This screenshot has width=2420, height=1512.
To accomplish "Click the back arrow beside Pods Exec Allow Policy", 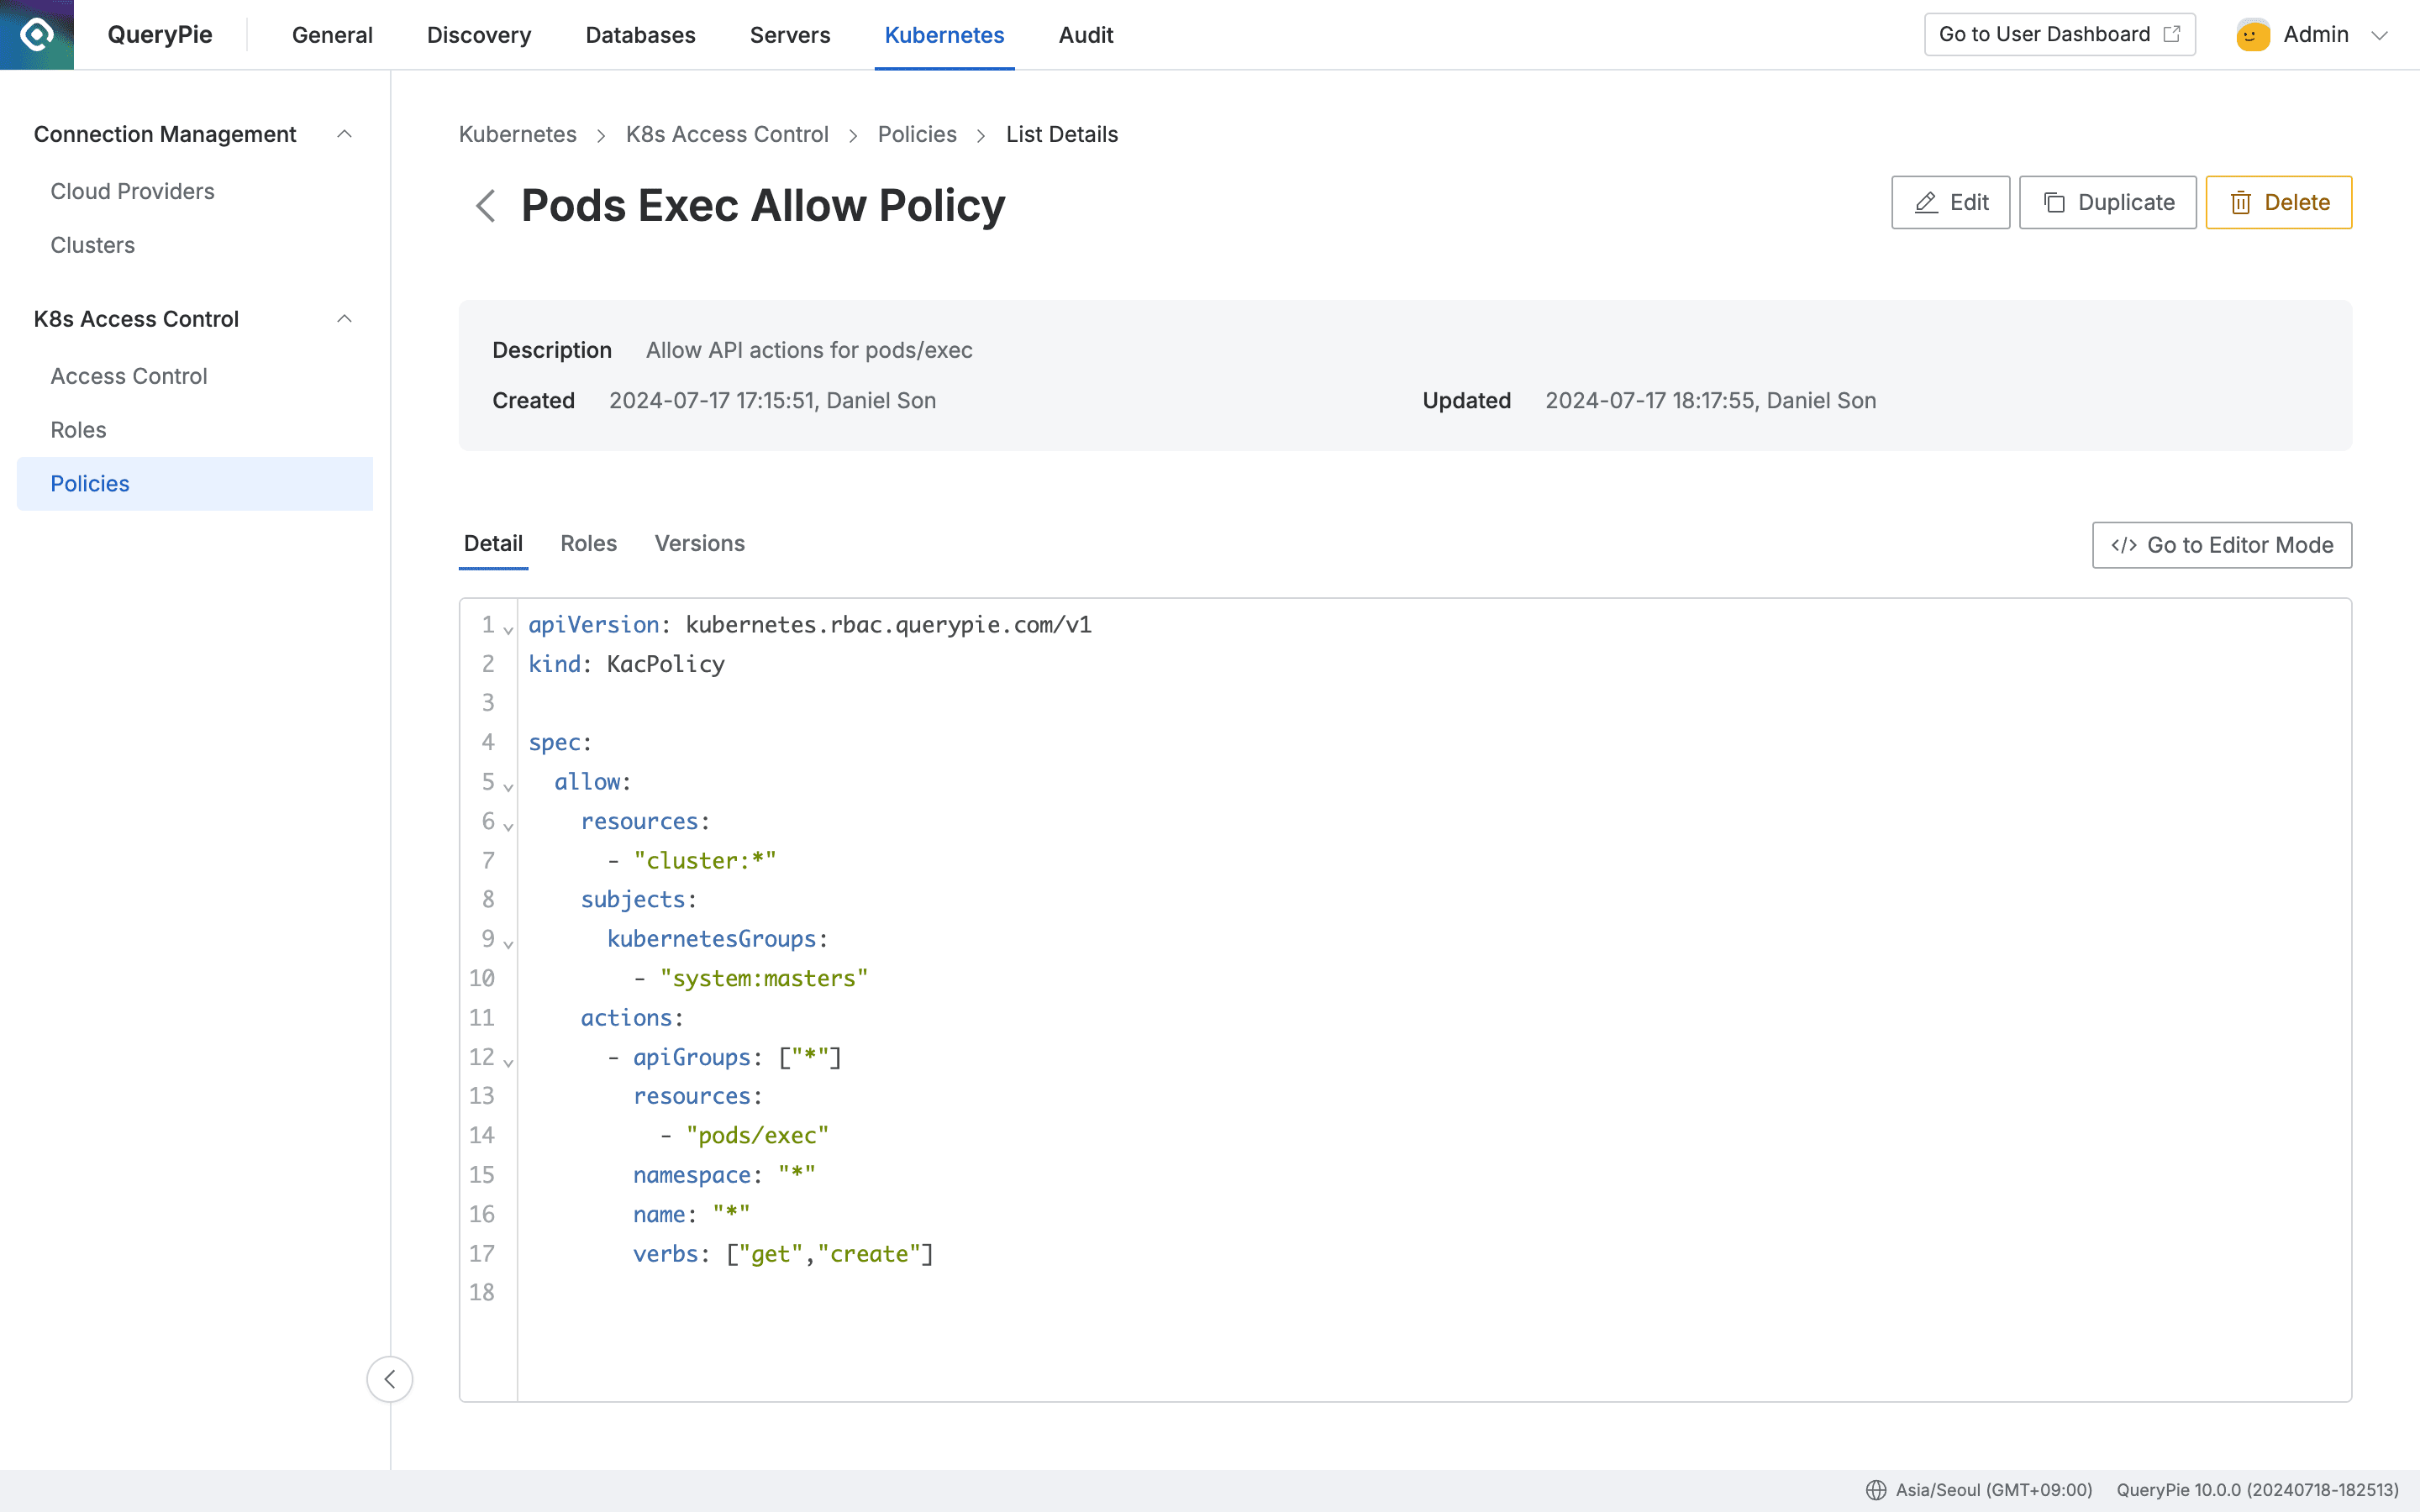I will 486,206.
